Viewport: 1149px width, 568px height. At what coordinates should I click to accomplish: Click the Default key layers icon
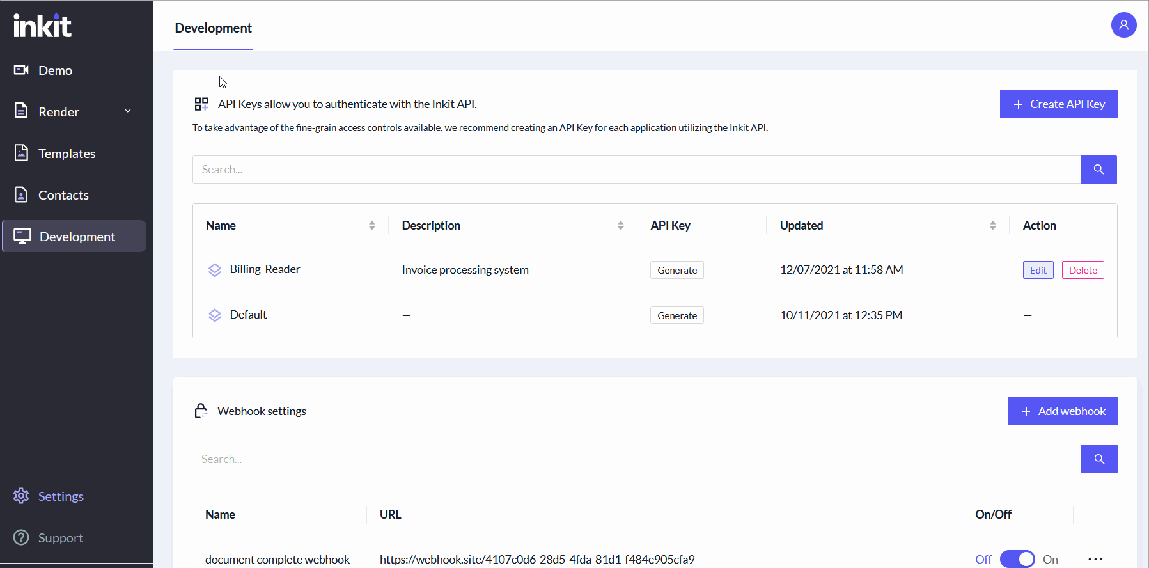pos(215,315)
